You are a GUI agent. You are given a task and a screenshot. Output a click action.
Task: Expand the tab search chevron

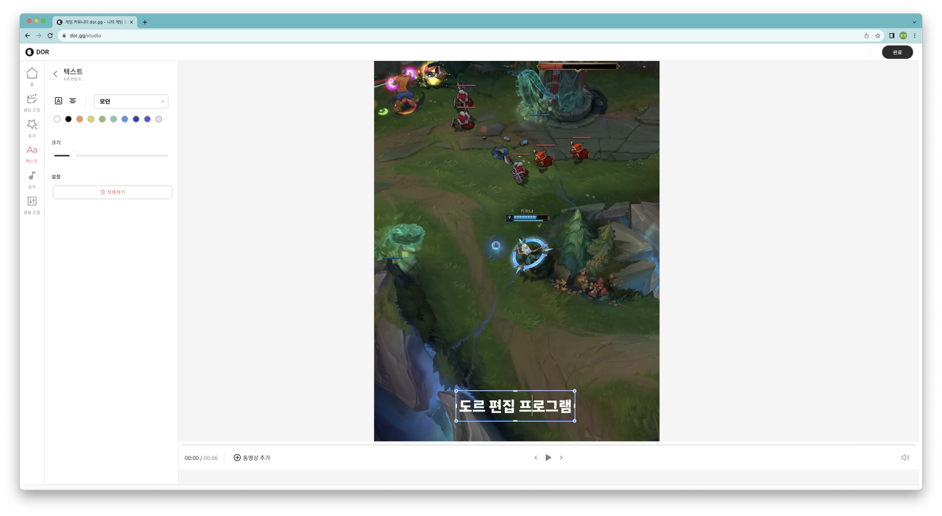[x=915, y=22]
